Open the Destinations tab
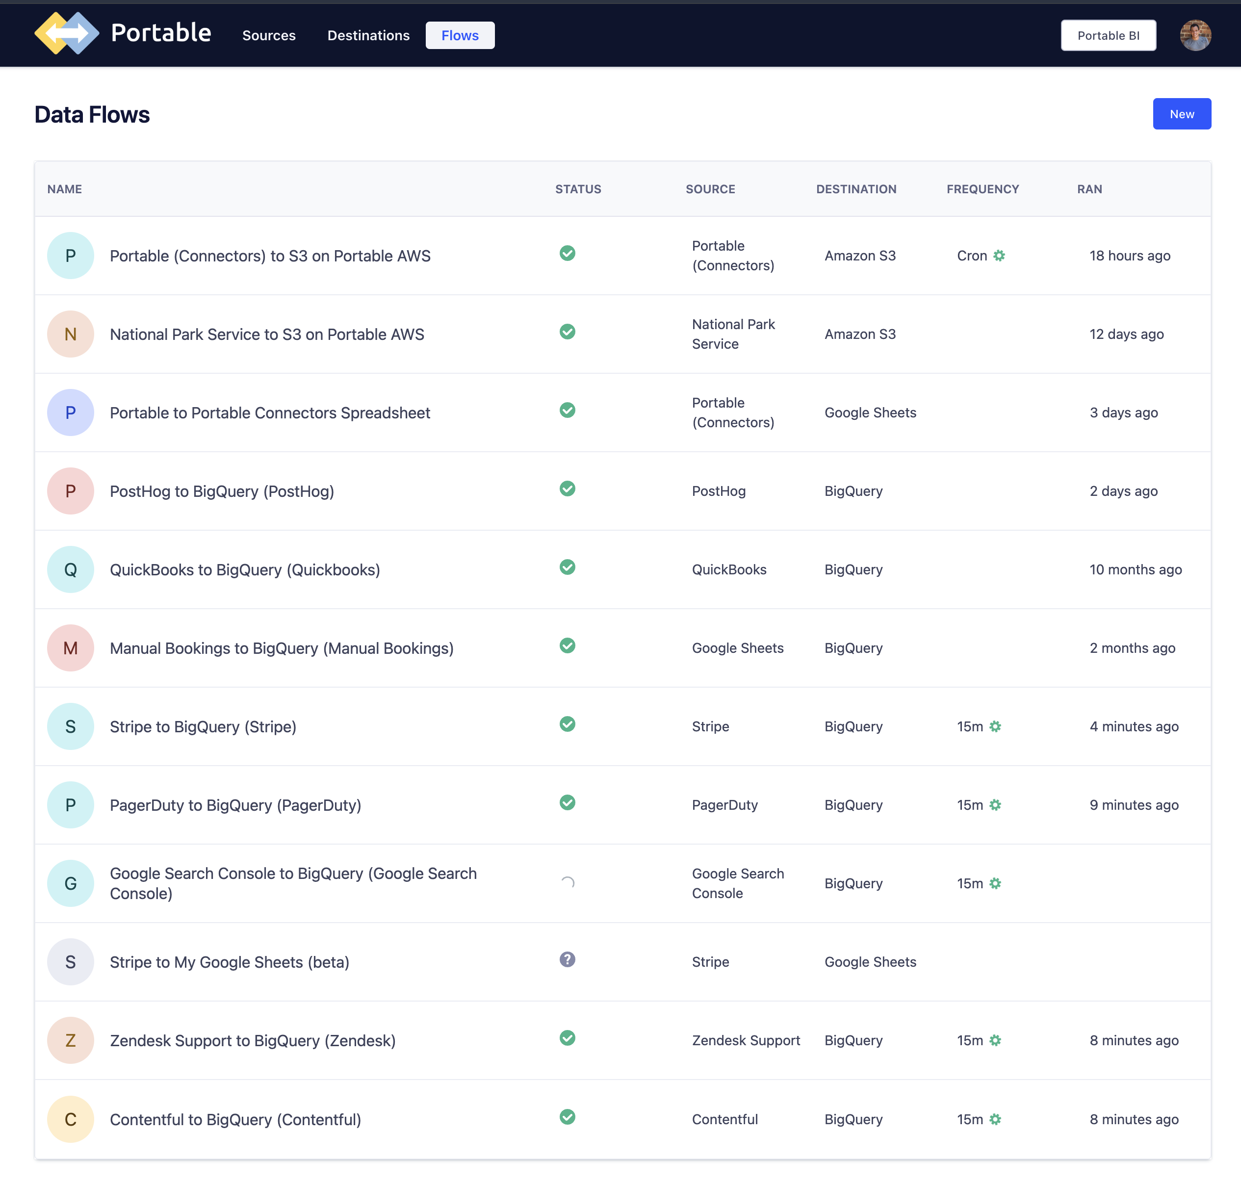This screenshot has width=1241, height=1185. [368, 35]
